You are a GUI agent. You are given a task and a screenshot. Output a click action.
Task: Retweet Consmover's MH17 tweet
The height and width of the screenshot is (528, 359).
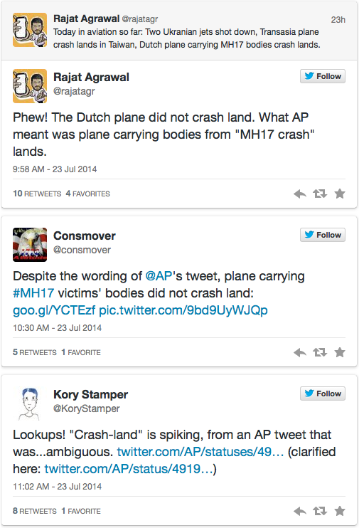pos(320,352)
